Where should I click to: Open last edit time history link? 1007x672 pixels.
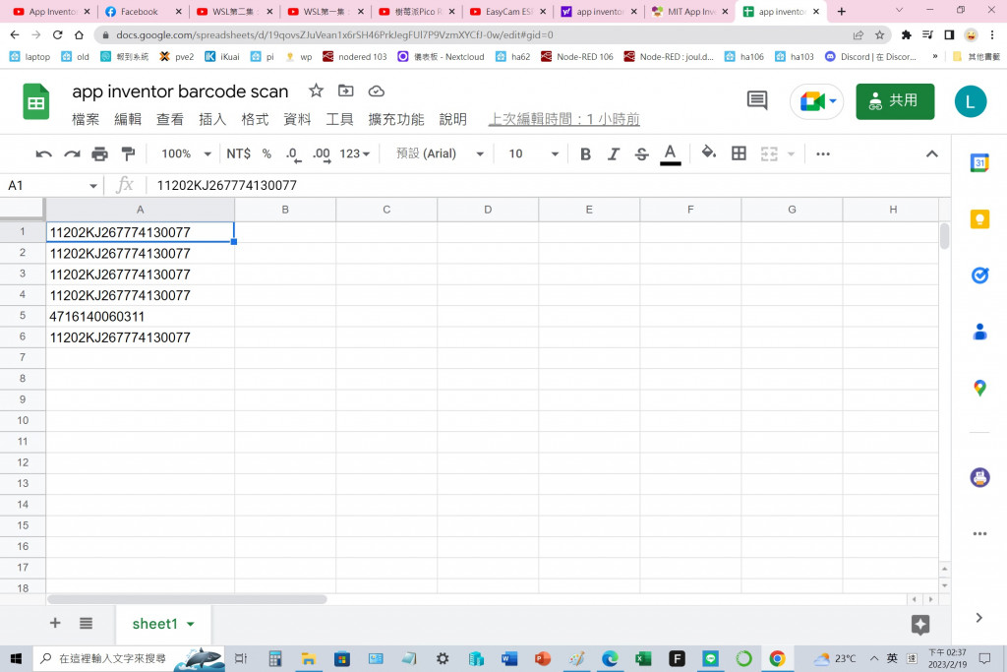pyautogui.click(x=563, y=119)
